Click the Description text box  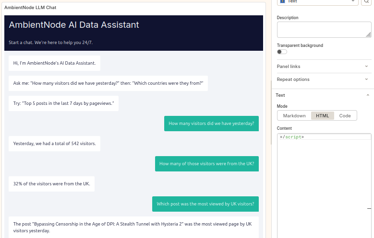324,29
